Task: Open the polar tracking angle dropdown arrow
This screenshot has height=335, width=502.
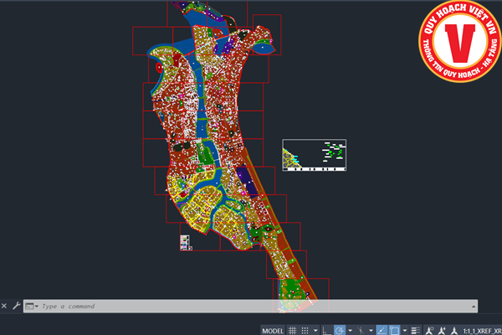Action: pyautogui.click(x=350, y=330)
